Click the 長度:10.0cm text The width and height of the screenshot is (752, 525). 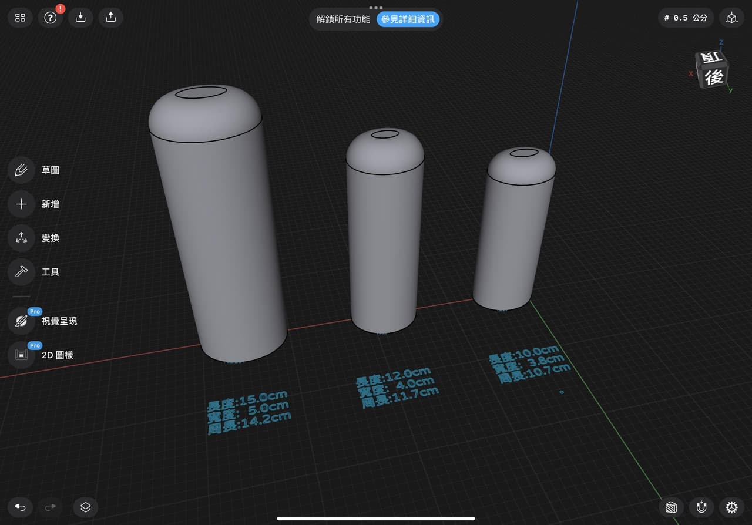523,354
